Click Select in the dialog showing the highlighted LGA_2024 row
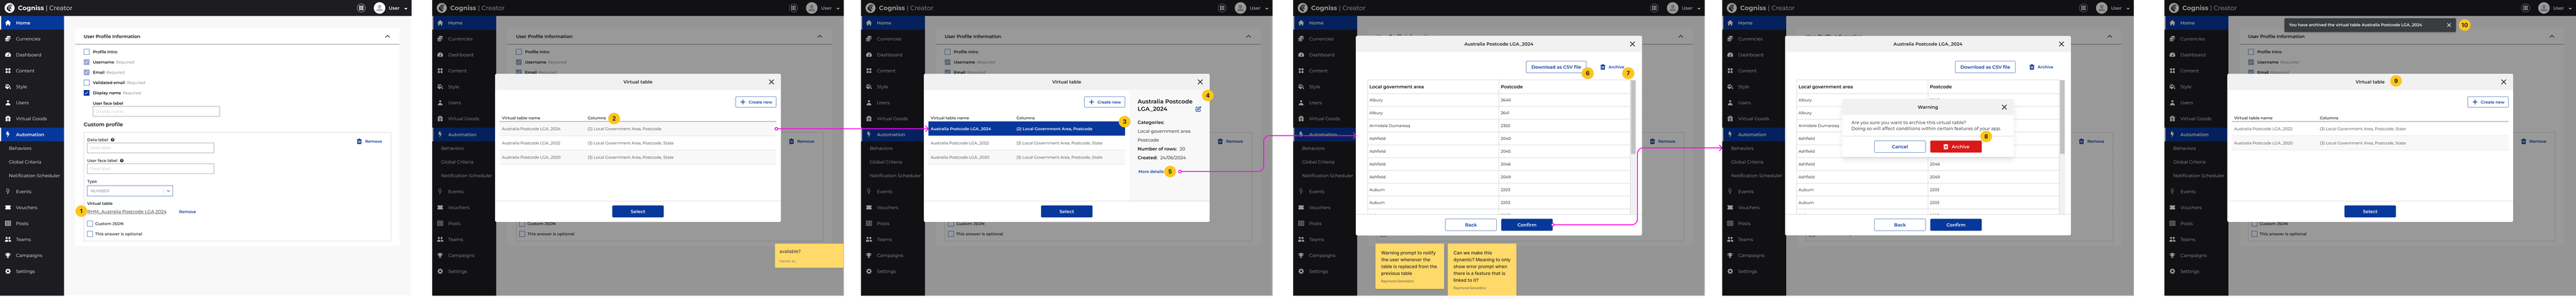Screen dimensions: 2576x302 pos(1066,211)
